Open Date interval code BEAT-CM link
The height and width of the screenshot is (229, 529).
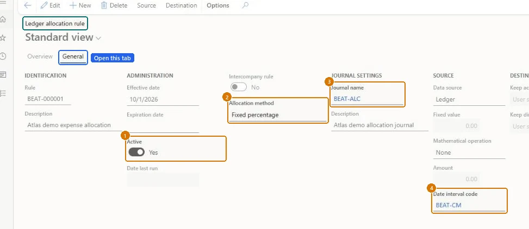[449, 205]
